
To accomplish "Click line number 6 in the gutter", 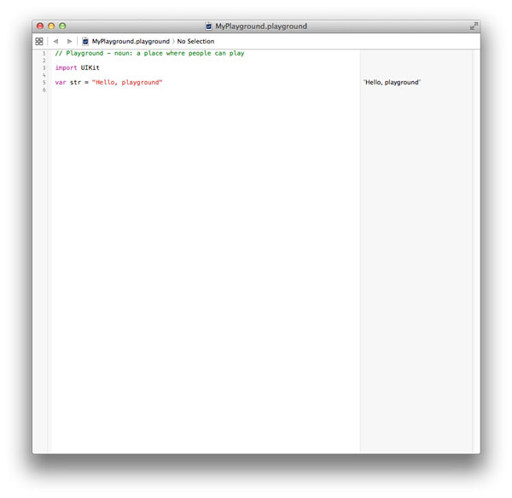I will tap(44, 90).
